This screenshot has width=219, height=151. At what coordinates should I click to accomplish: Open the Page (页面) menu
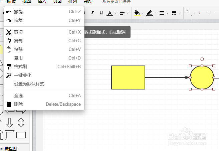tap(57, 2)
